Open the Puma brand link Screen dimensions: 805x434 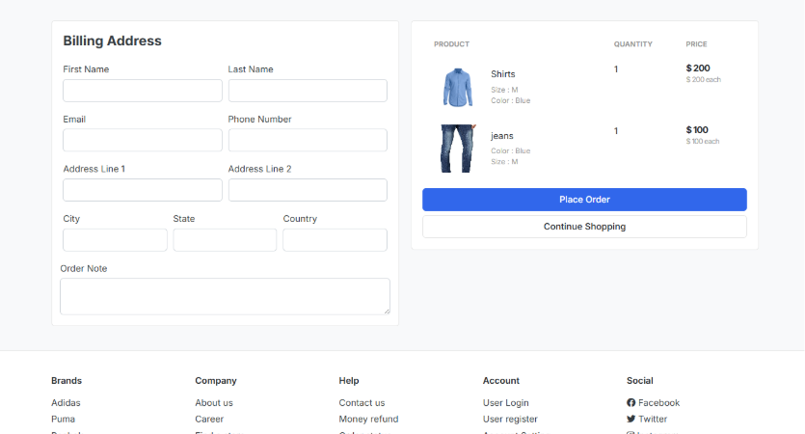point(64,420)
